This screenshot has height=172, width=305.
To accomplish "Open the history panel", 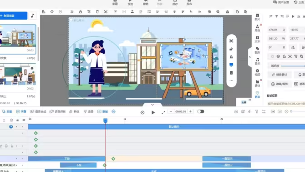I will tap(299, 2).
